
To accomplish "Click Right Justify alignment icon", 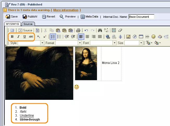I will pyautogui.click(x=94, y=37).
